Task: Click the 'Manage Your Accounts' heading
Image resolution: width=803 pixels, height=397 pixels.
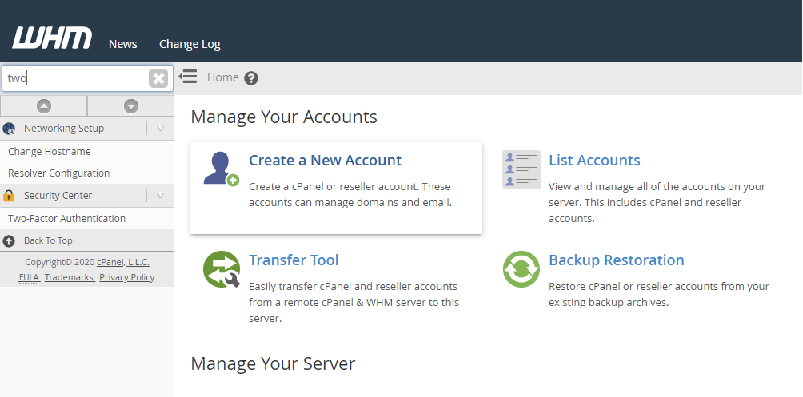Action: pyautogui.click(x=284, y=117)
